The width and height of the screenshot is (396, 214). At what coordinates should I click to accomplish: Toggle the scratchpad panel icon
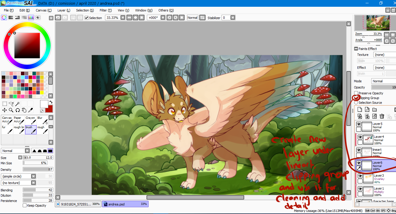pos(38,18)
